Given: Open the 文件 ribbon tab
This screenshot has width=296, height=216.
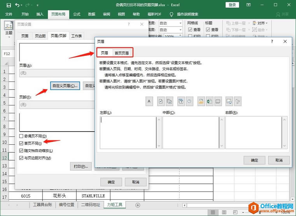Looking at the screenshot, I should tap(9, 14).
